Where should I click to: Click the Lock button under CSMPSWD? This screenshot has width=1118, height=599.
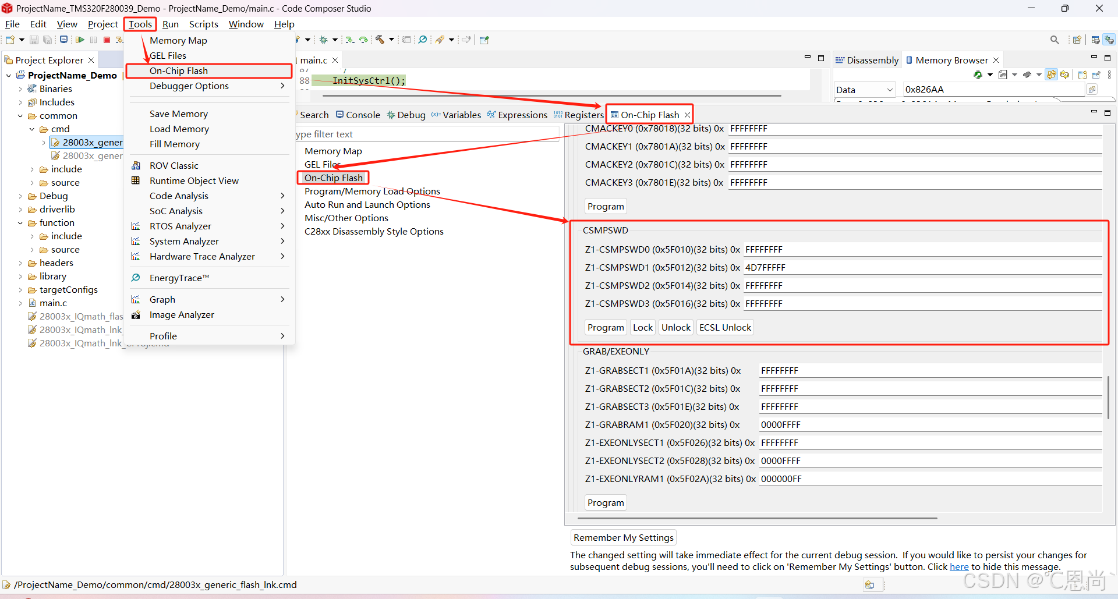[x=643, y=327]
